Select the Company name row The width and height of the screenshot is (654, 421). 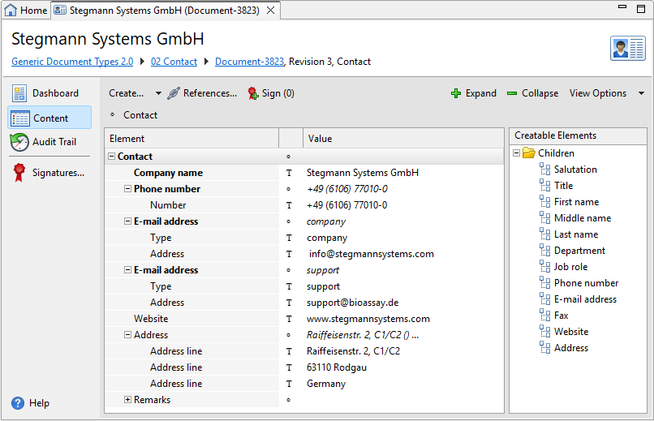tap(304, 173)
